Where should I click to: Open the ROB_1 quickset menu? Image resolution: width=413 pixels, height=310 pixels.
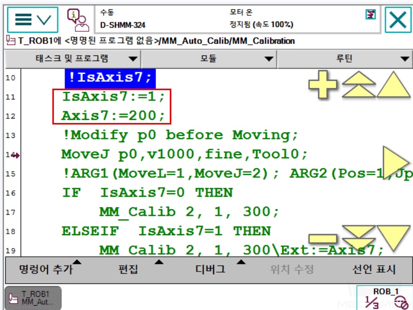click(x=385, y=298)
